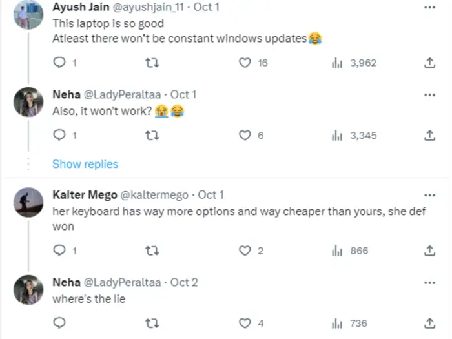This screenshot has height=339, width=452.
Task: Reply to Ayush Jain's laptop tweet
Action: pyautogui.click(x=59, y=63)
